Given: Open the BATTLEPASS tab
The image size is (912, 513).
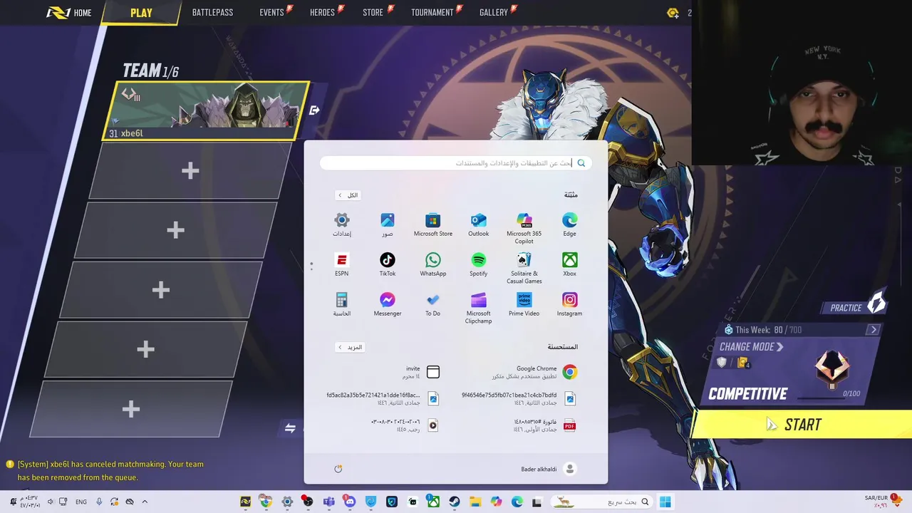Looking at the screenshot, I should [212, 12].
